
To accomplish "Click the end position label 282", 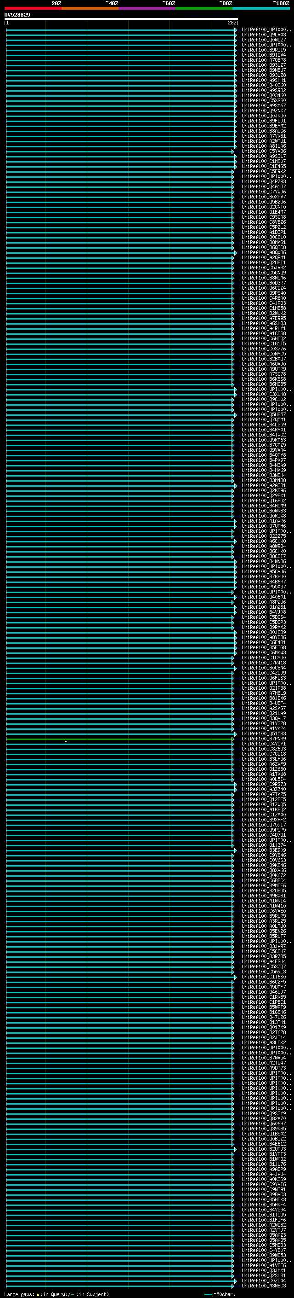I will [x=232, y=23].
